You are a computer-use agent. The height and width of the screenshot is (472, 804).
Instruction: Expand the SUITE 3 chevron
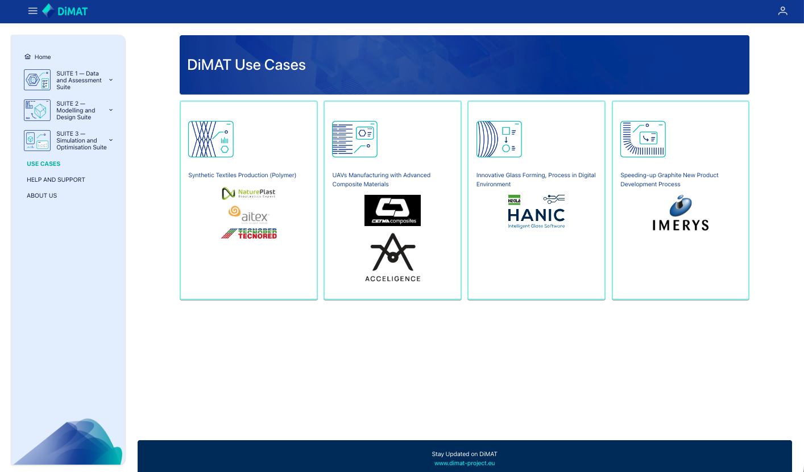(x=111, y=140)
